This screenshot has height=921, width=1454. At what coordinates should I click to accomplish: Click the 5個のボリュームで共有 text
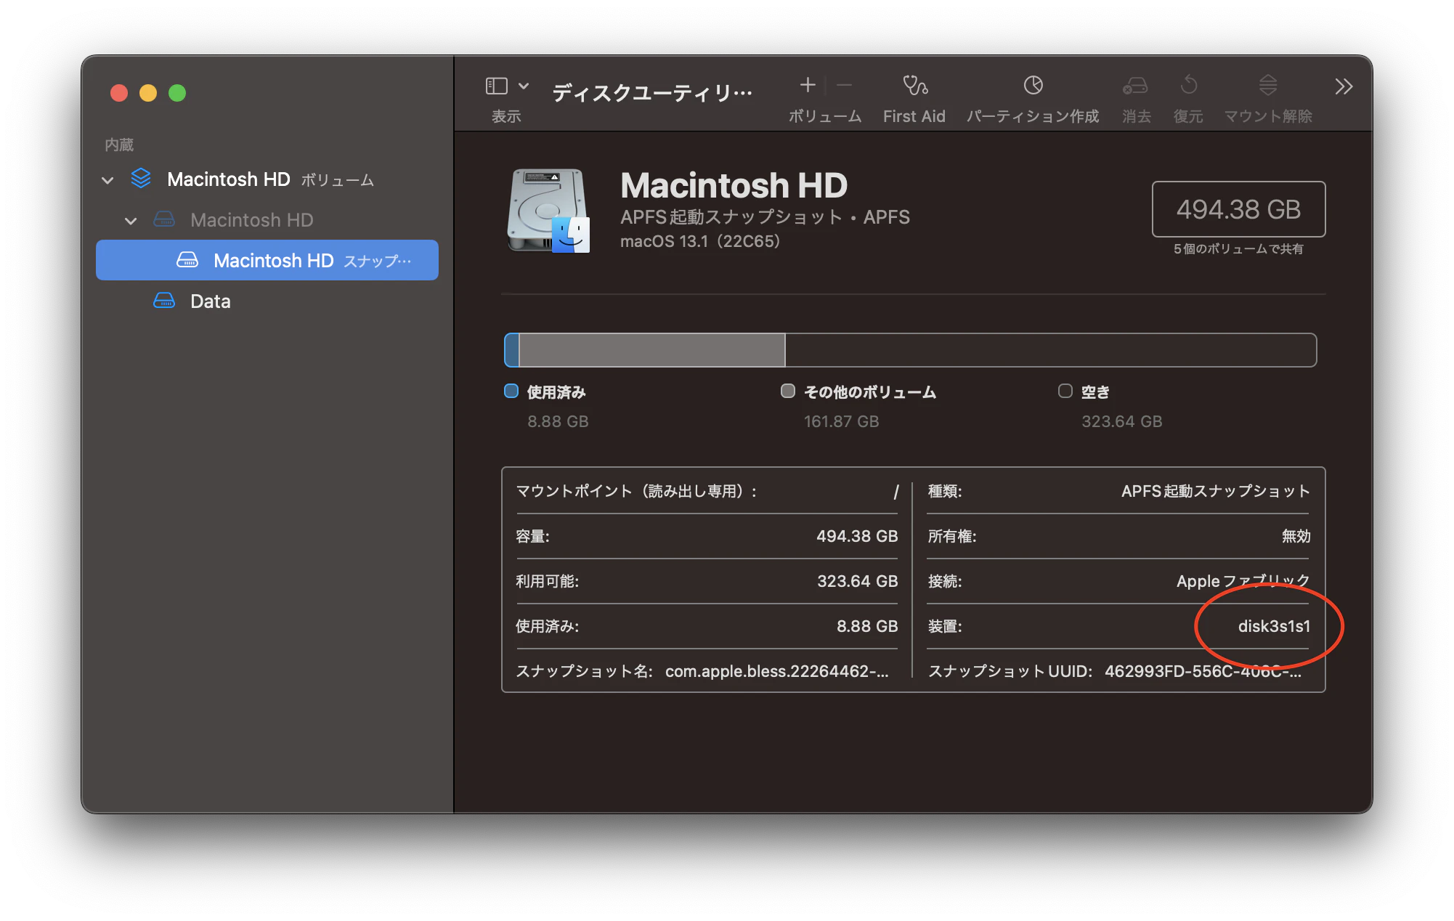[x=1238, y=248]
